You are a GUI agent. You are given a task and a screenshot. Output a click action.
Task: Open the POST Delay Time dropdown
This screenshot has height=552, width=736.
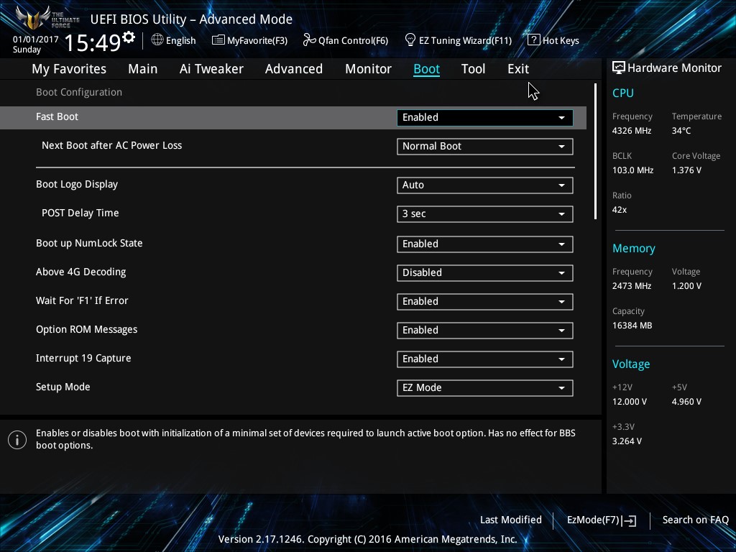pos(484,213)
